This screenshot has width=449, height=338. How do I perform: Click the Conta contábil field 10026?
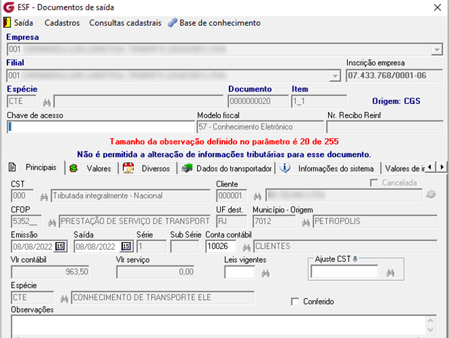pos(221,246)
